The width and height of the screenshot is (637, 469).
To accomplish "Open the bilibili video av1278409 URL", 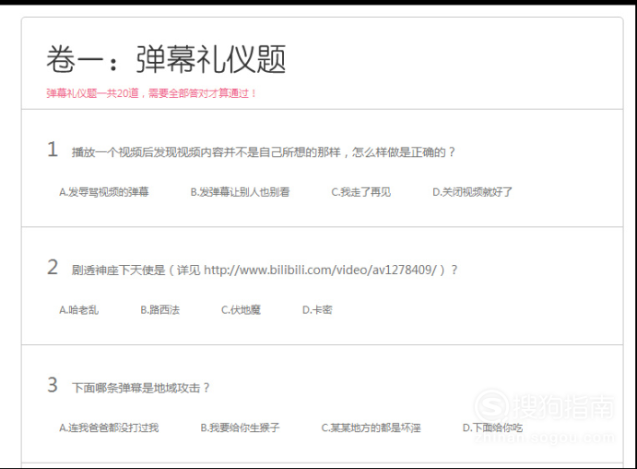I will [320, 271].
